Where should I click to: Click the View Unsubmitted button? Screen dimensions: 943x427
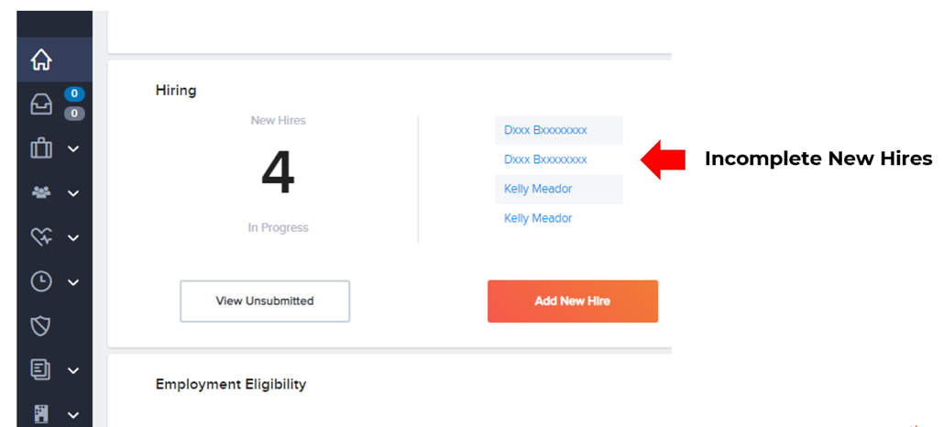(x=265, y=301)
